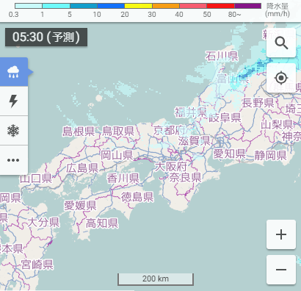The height and width of the screenshot is (291, 301).
Task: Click the red 50 mm/h legend swatch
Action: click(220, 6)
